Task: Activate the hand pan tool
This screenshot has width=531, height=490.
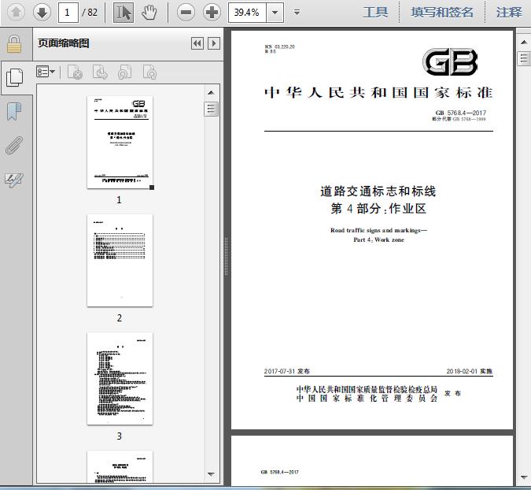Action: [x=149, y=13]
